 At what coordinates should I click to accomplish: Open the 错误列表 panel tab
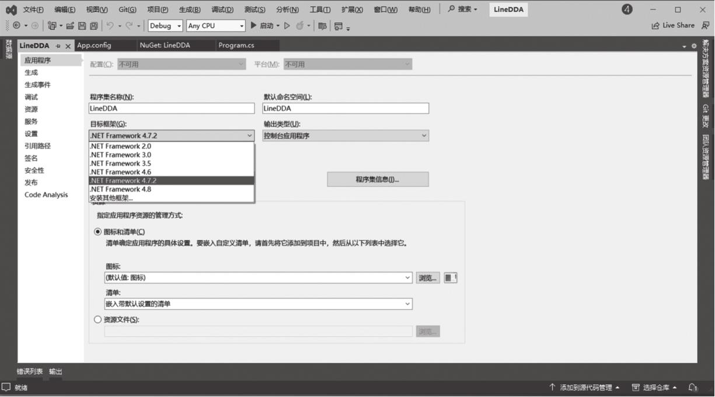30,371
